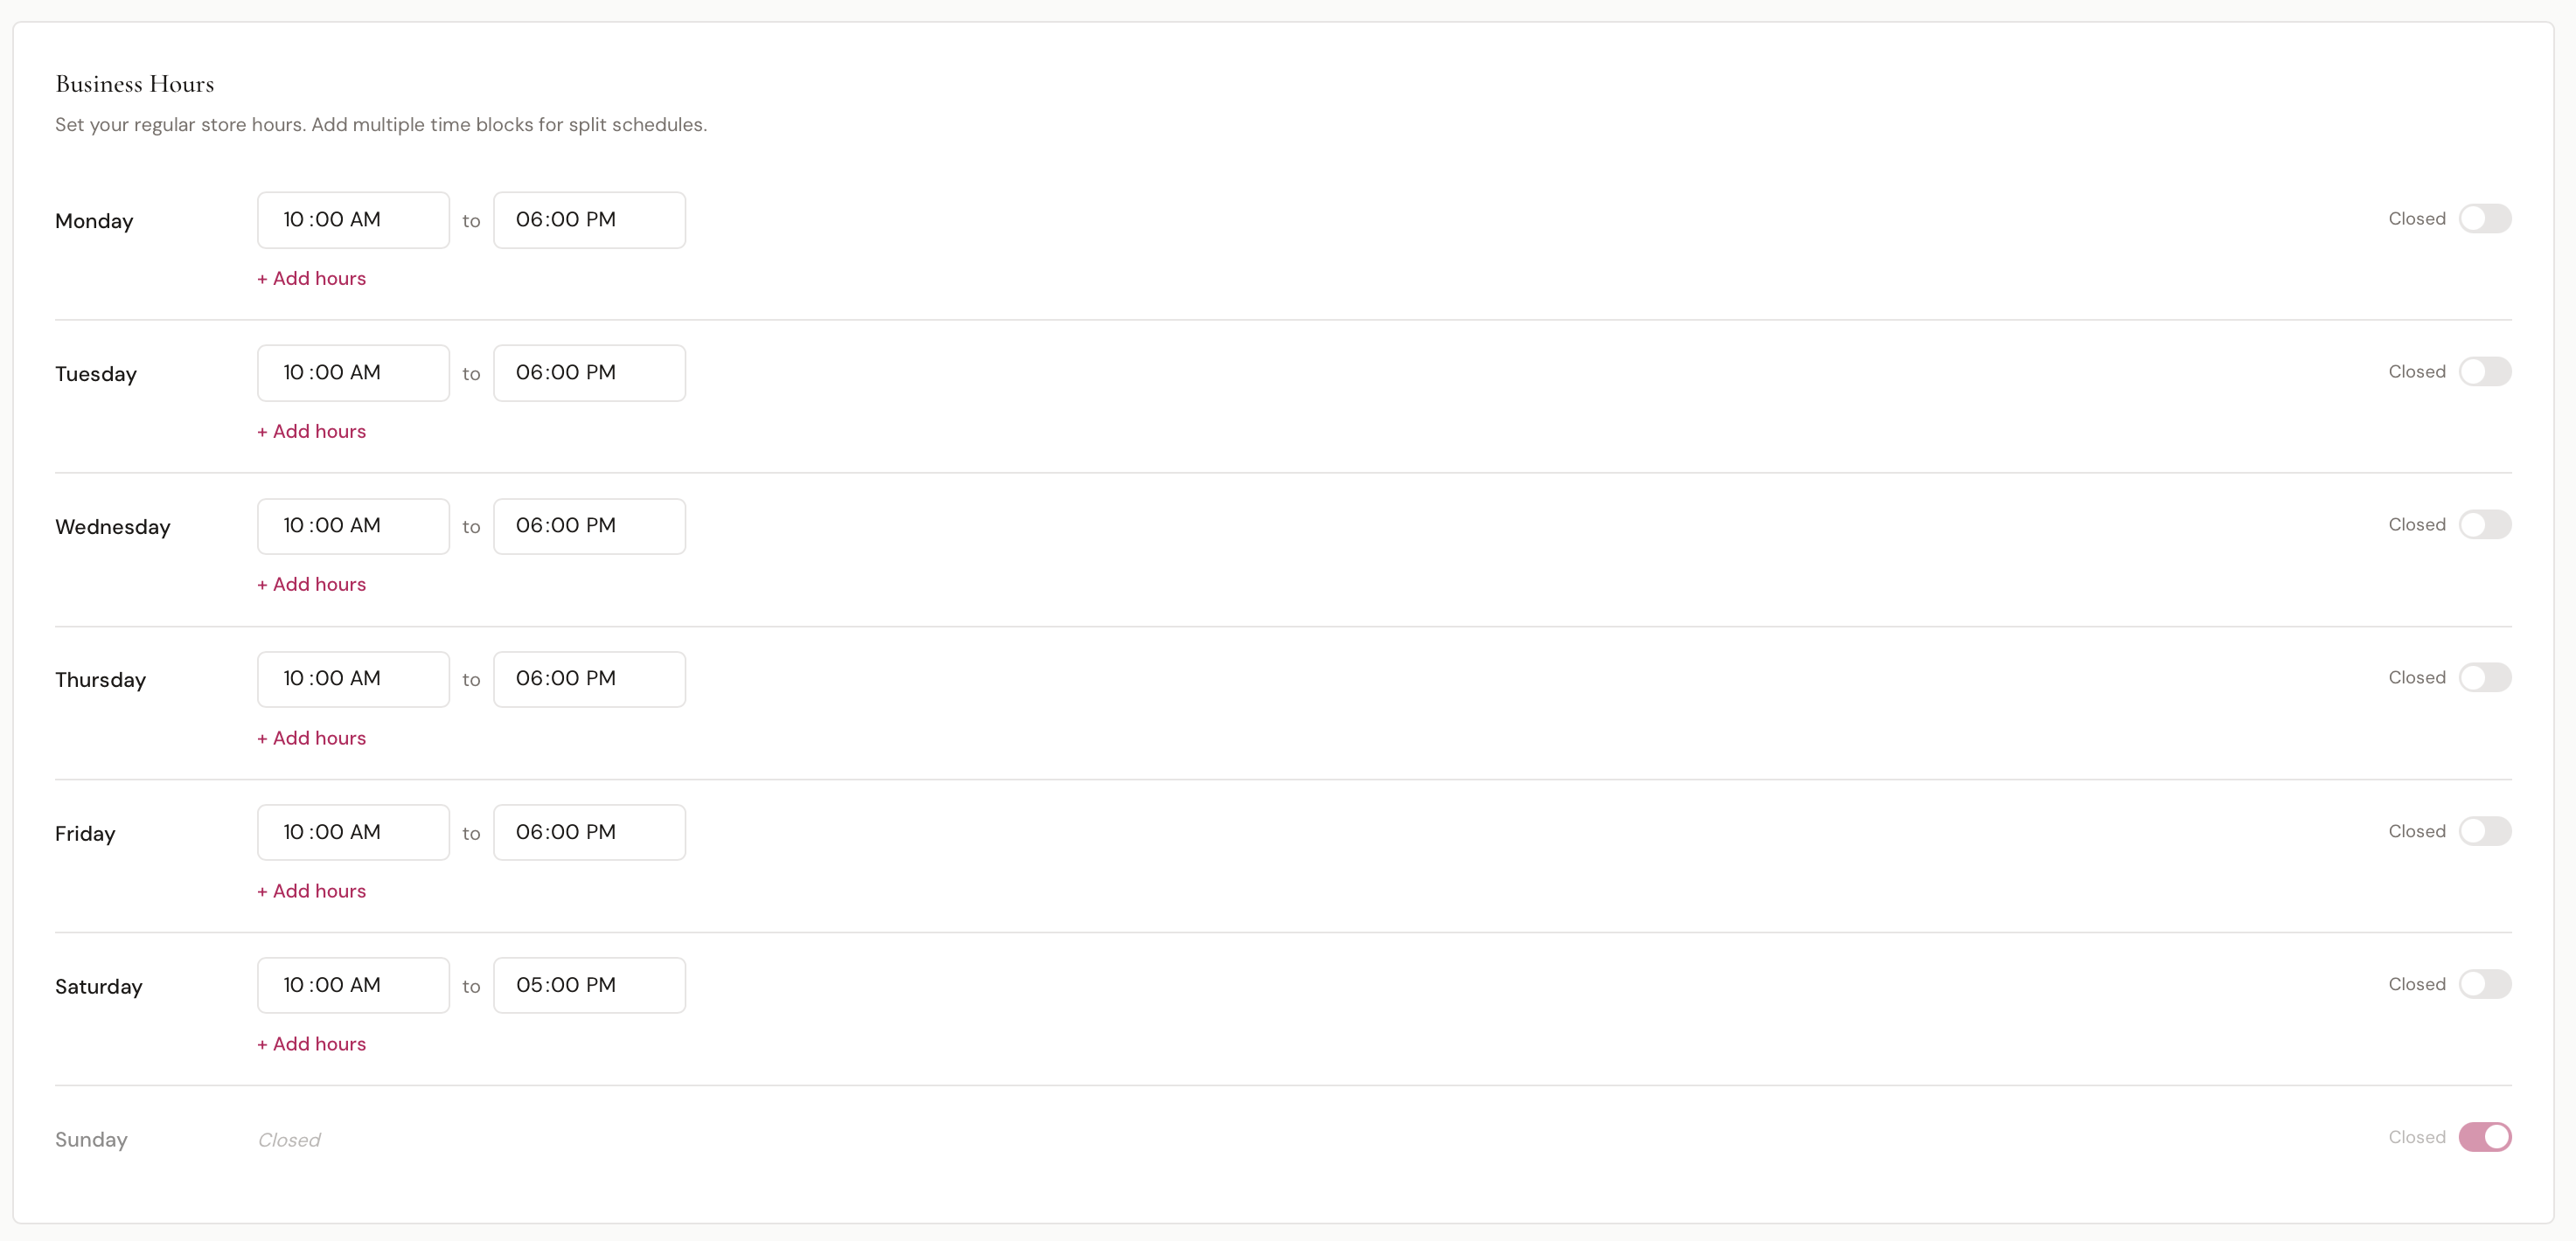The height and width of the screenshot is (1241, 2576).
Task: Add hours to Saturday
Action: click(312, 1044)
